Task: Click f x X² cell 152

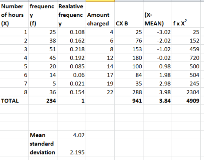Action: point(186,40)
